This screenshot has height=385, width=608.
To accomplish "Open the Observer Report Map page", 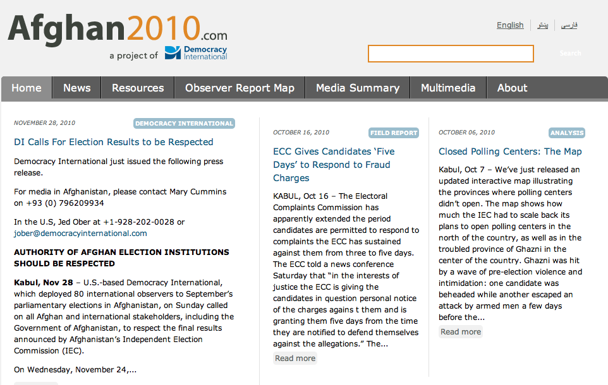I will coord(240,88).
